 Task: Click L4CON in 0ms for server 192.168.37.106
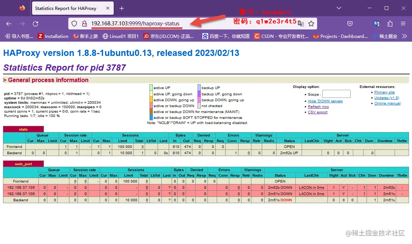312,194
